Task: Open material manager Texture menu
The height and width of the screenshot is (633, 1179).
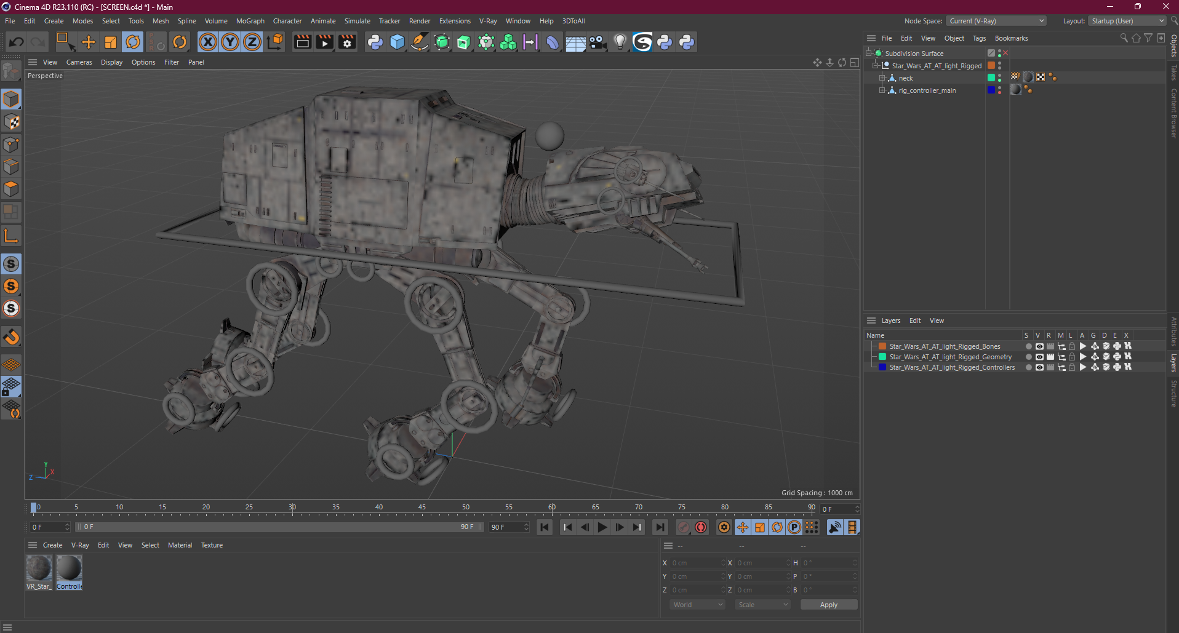Action: 212,545
